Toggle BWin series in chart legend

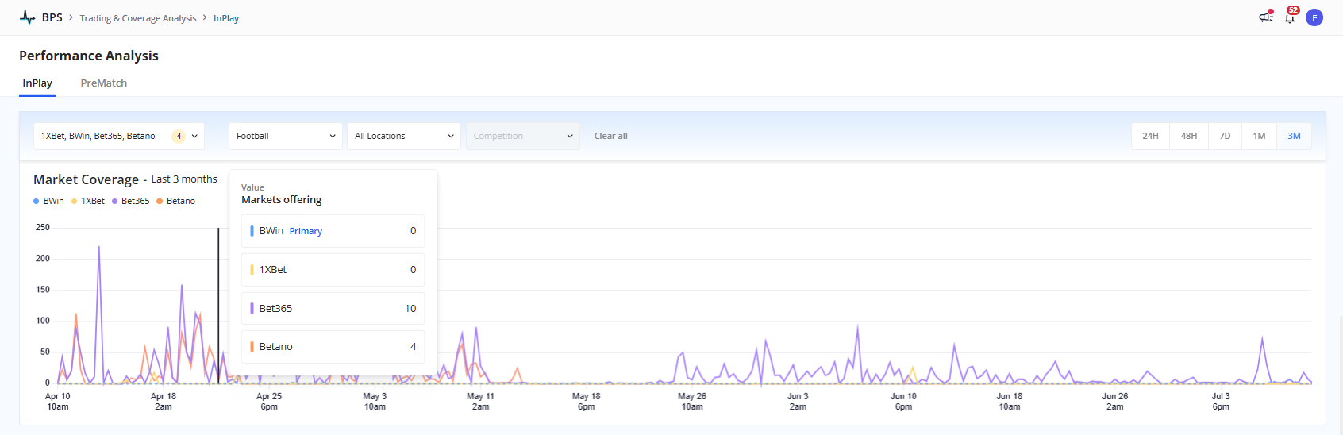coord(49,201)
